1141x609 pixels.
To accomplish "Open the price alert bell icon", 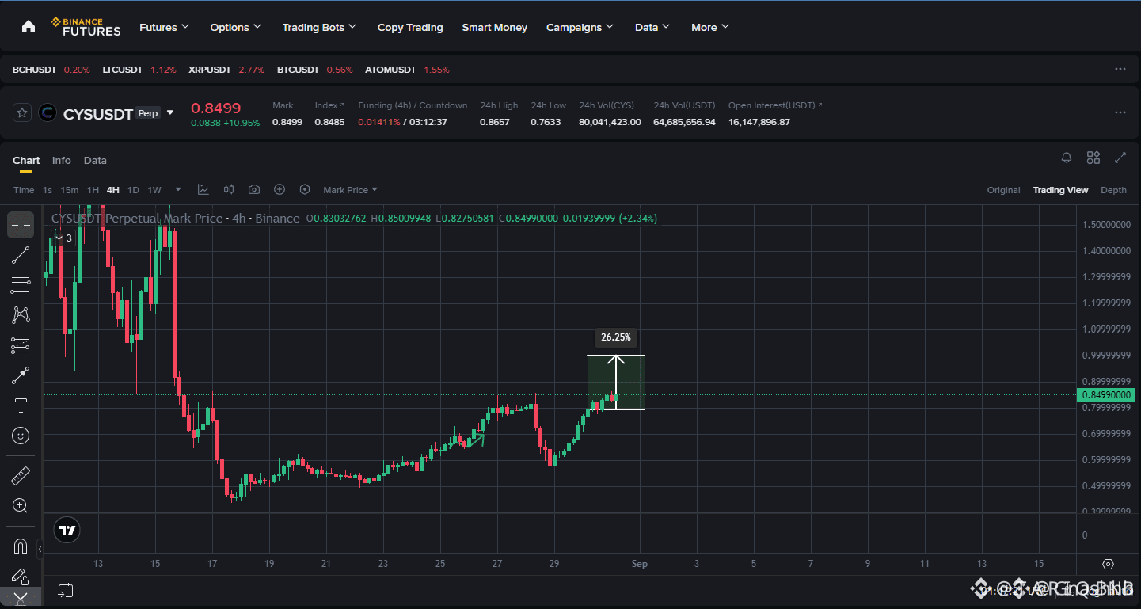I will [x=1067, y=158].
